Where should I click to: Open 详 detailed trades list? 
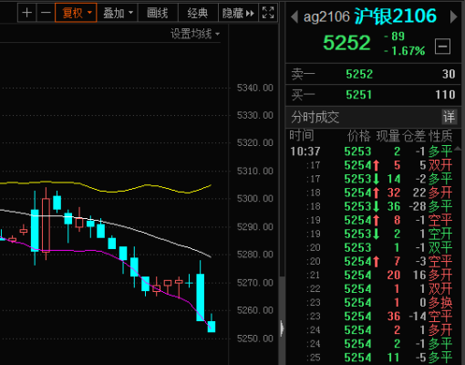click(449, 117)
